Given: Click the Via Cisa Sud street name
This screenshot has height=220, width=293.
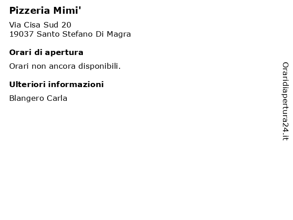Looking at the screenshot, I should 34,25.
